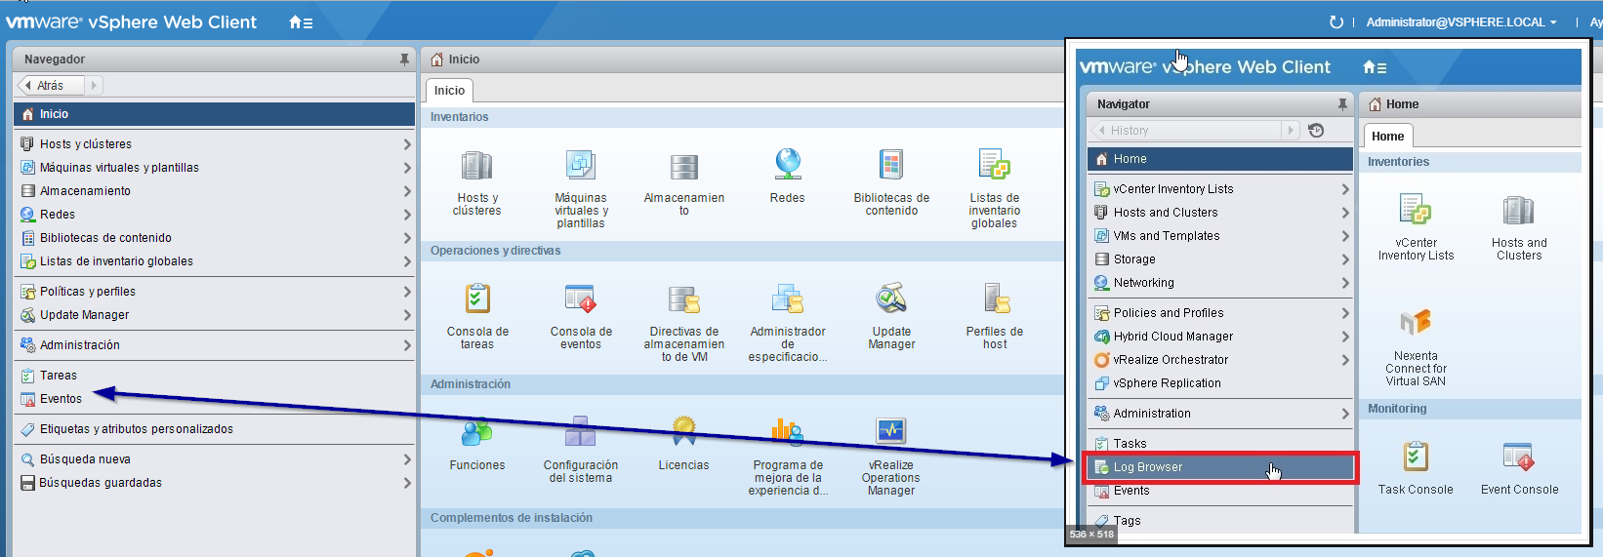This screenshot has width=1603, height=557.
Task: Pin the Navegador panel
Action: pyautogui.click(x=404, y=60)
